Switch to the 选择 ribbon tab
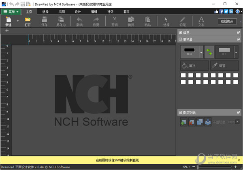The image size is (243, 170). coord(45,12)
